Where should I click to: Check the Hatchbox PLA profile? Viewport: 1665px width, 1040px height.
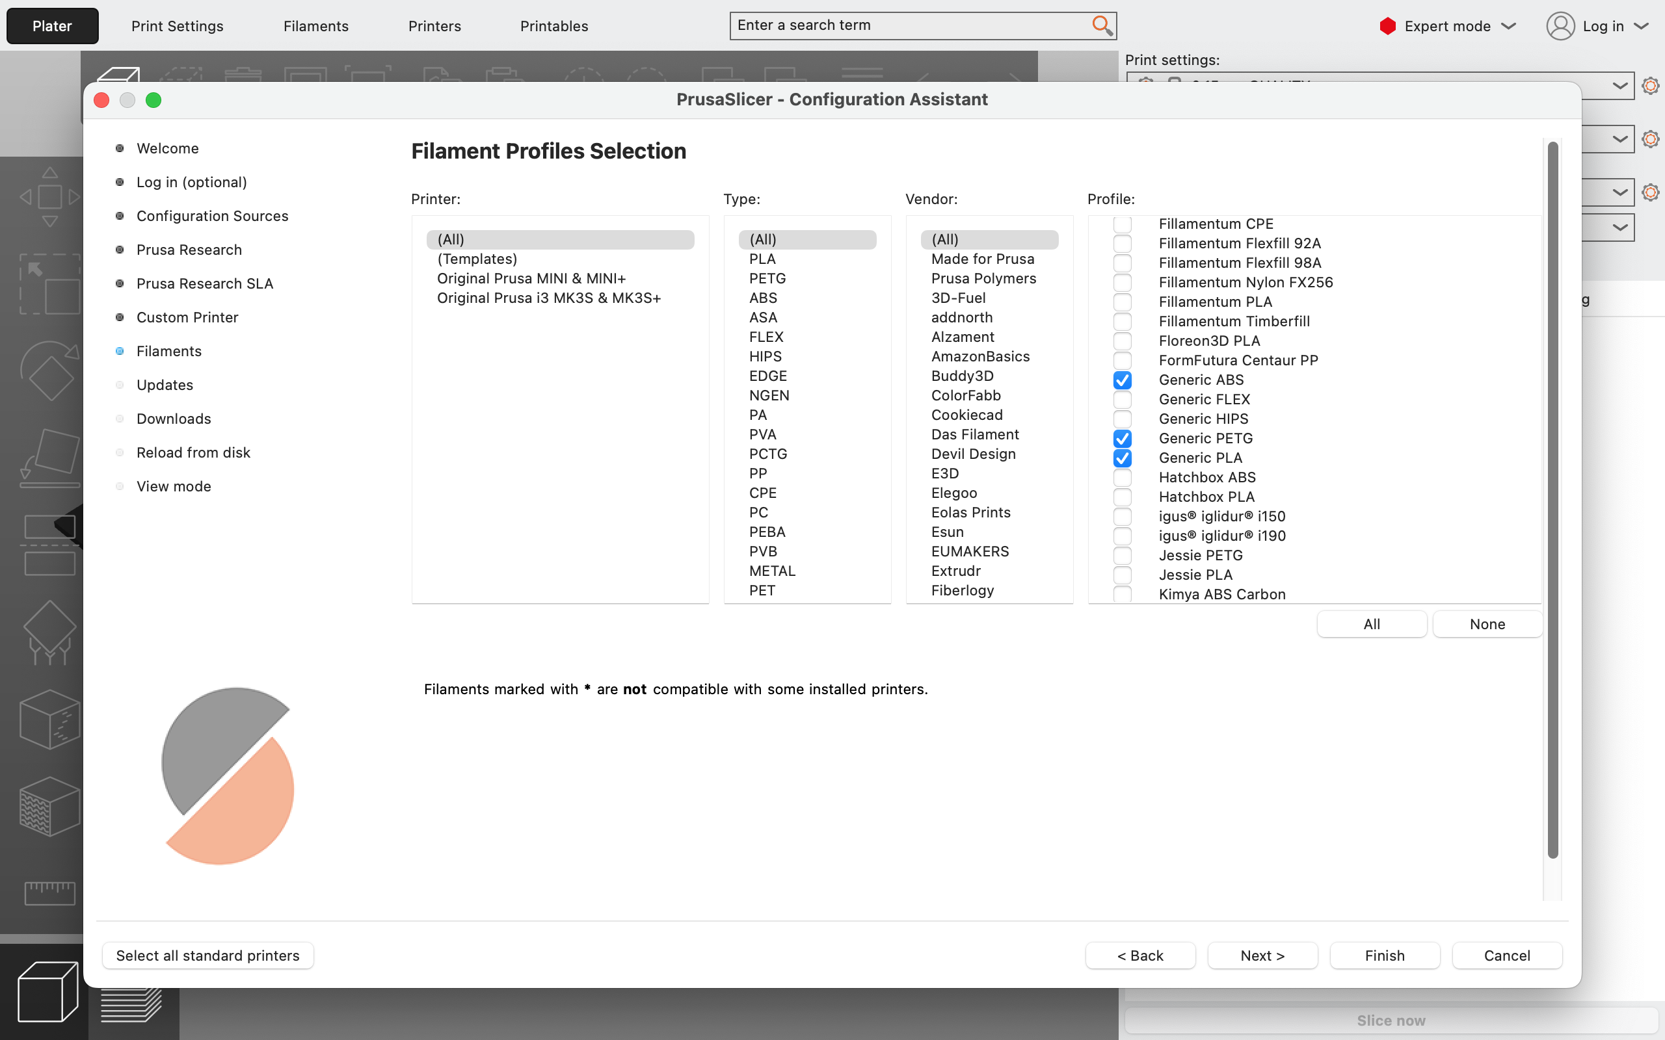coord(1122,497)
